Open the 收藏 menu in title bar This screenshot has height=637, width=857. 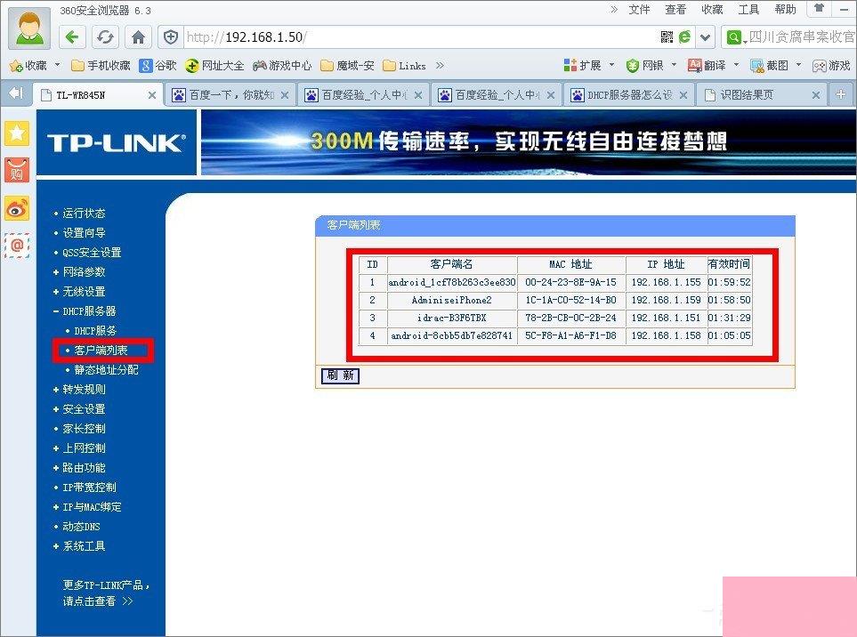712,9
